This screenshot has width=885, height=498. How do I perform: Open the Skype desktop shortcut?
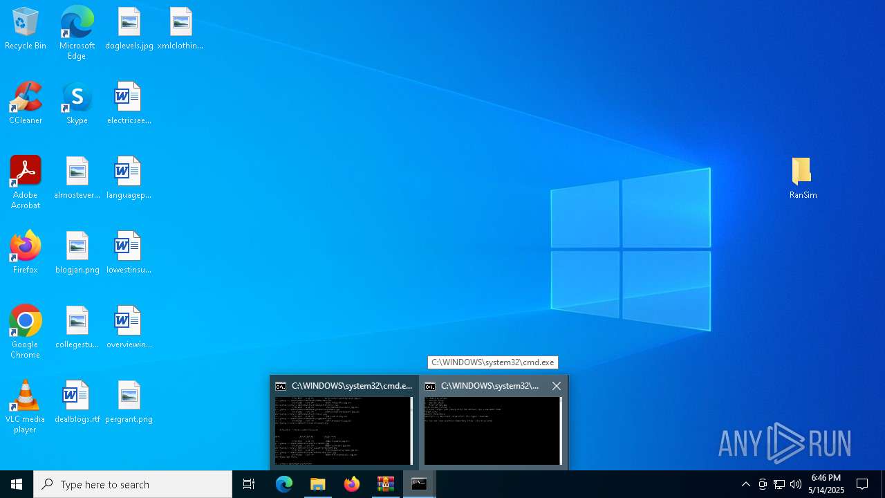(77, 104)
